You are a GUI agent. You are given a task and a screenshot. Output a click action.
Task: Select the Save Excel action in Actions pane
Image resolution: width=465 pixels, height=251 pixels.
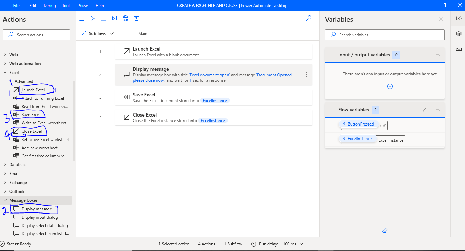click(31, 115)
